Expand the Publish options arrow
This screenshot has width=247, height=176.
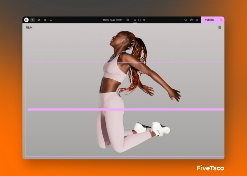221,20
